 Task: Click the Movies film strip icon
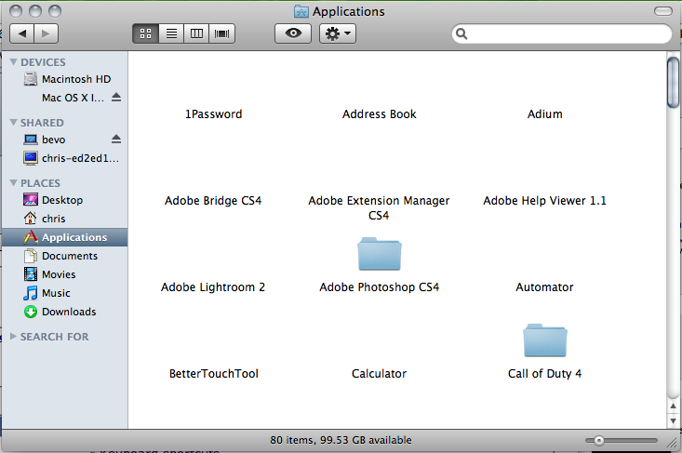tap(31, 274)
